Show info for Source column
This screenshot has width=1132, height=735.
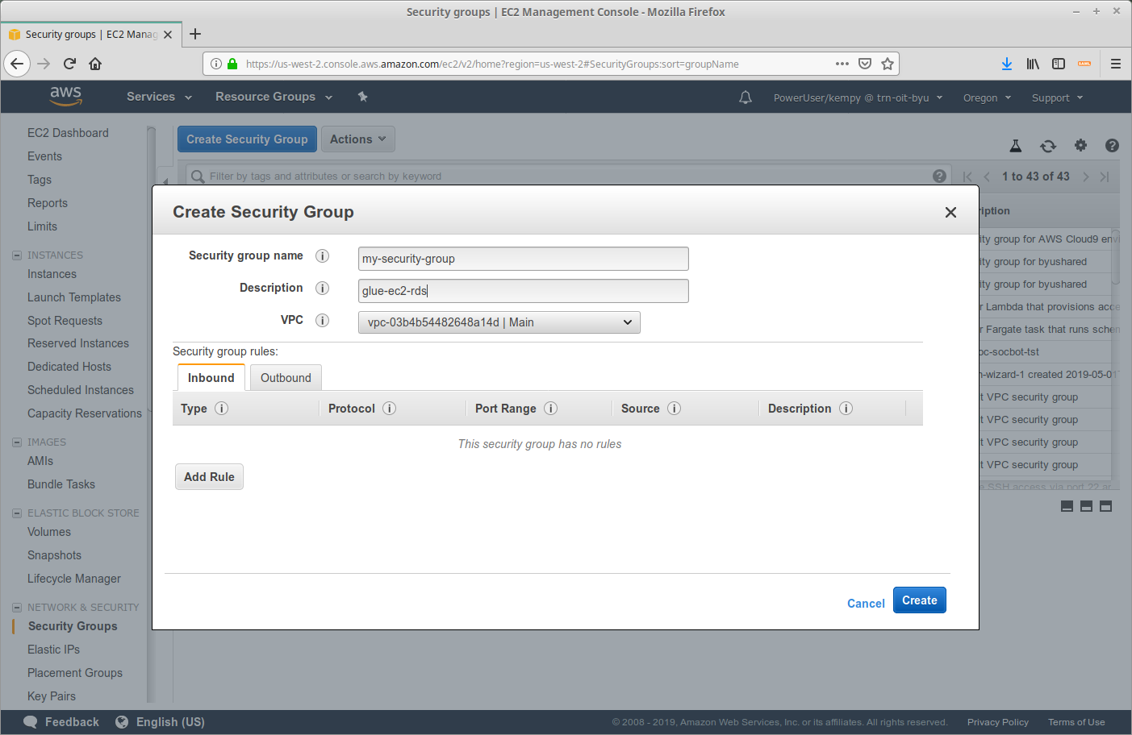click(x=674, y=408)
